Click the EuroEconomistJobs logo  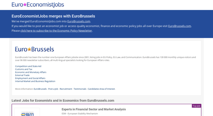(x=38, y=5)
